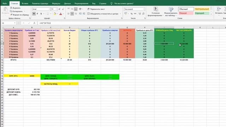Apply the red font color A
The image size is (226, 127).
pyautogui.click(x=61, y=14)
